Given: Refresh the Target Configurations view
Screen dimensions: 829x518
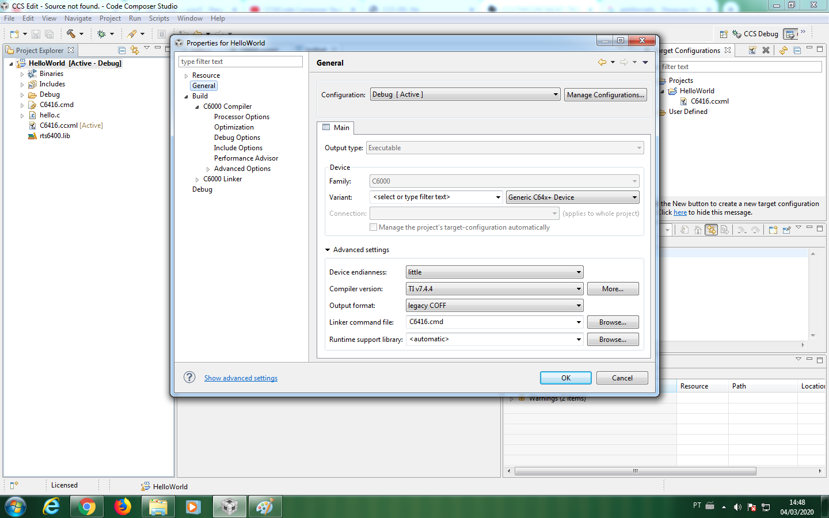Looking at the screenshot, I should pyautogui.click(x=784, y=50).
